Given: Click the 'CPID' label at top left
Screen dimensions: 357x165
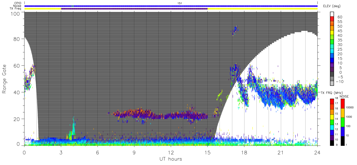Looking at the screenshot, I should coord(17,3).
